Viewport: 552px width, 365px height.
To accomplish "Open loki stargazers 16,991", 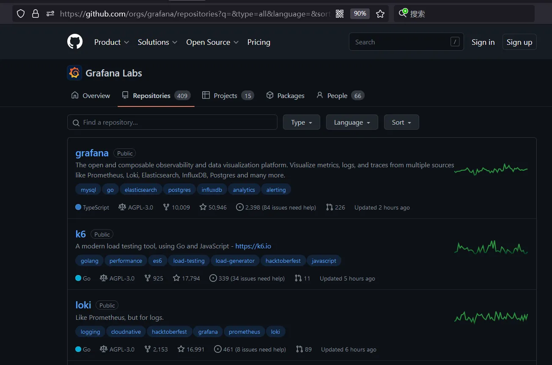I will pyautogui.click(x=191, y=349).
